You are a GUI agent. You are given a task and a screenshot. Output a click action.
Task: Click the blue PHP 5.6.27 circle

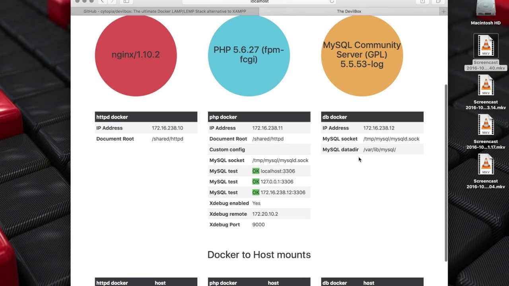pos(249,55)
